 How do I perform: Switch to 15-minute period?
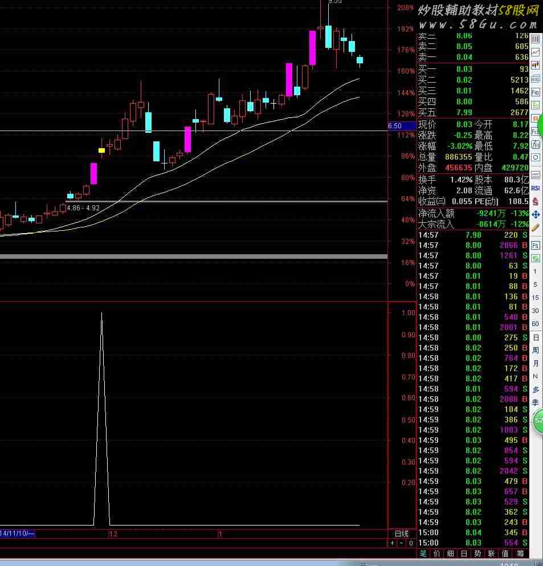coord(535,298)
